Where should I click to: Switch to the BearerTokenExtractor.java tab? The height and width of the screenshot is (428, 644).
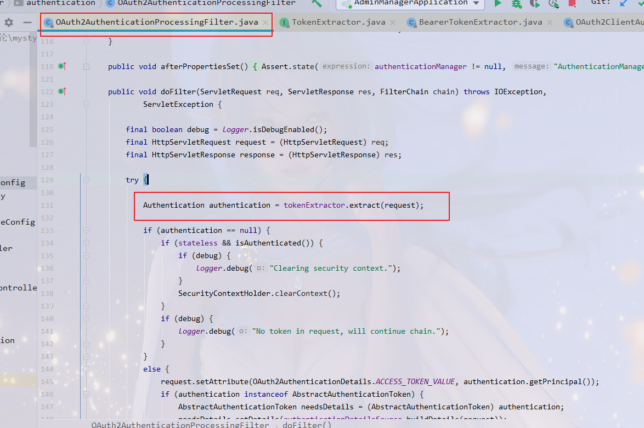pos(480,22)
